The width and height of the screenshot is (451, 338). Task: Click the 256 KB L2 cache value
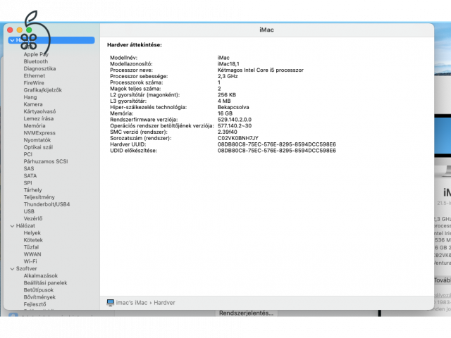tap(227, 95)
